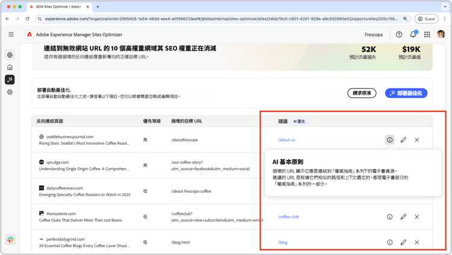Open the settings gear sidebar icon
This screenshot has width=452, height=255.
(x=10, y=92)
